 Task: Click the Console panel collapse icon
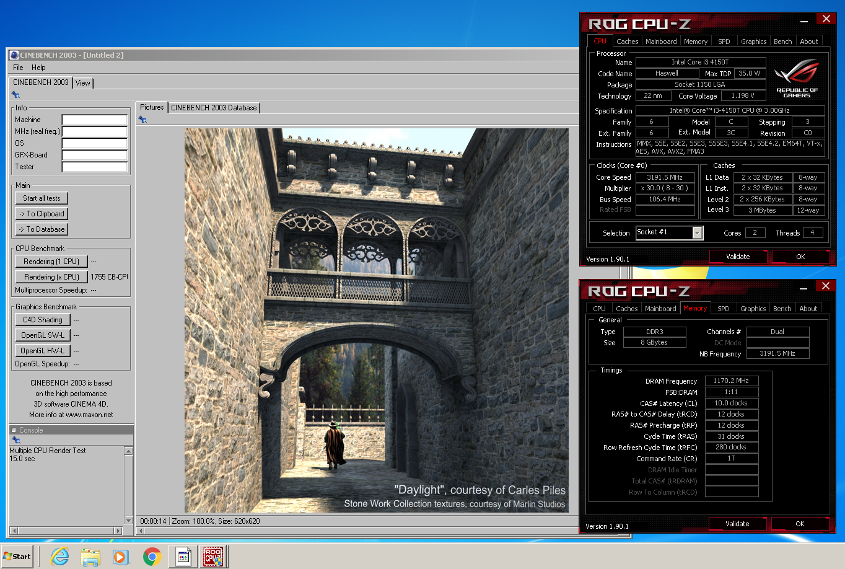[x=14, y=430]
